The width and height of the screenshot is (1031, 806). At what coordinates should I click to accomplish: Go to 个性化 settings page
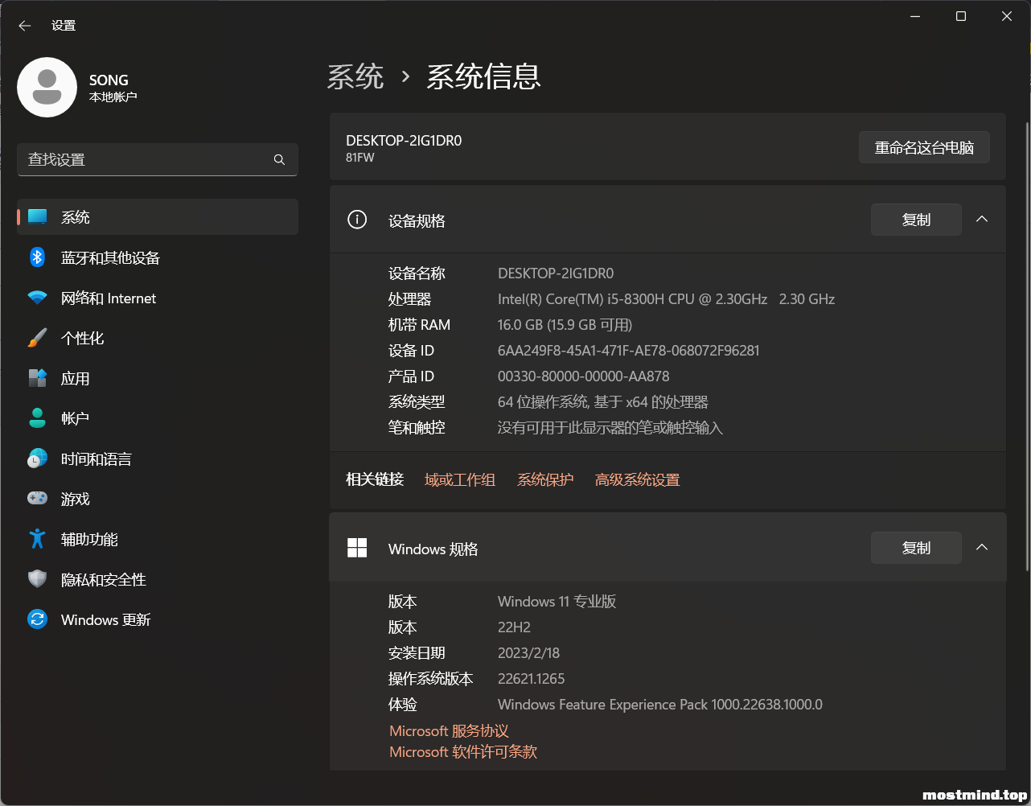158,338
